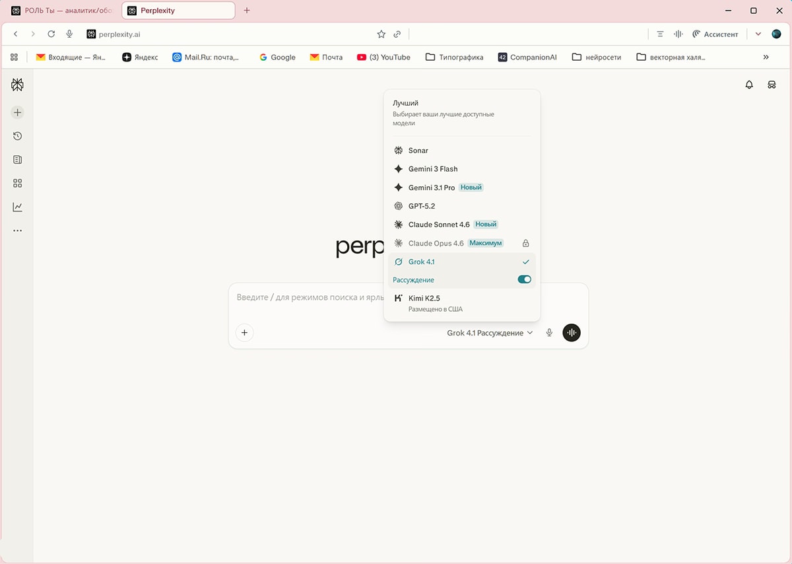This screenshot has width=792, height=564.
Task: Select the Claude Sonnet 4.6 model
Action: pos(462,225)
